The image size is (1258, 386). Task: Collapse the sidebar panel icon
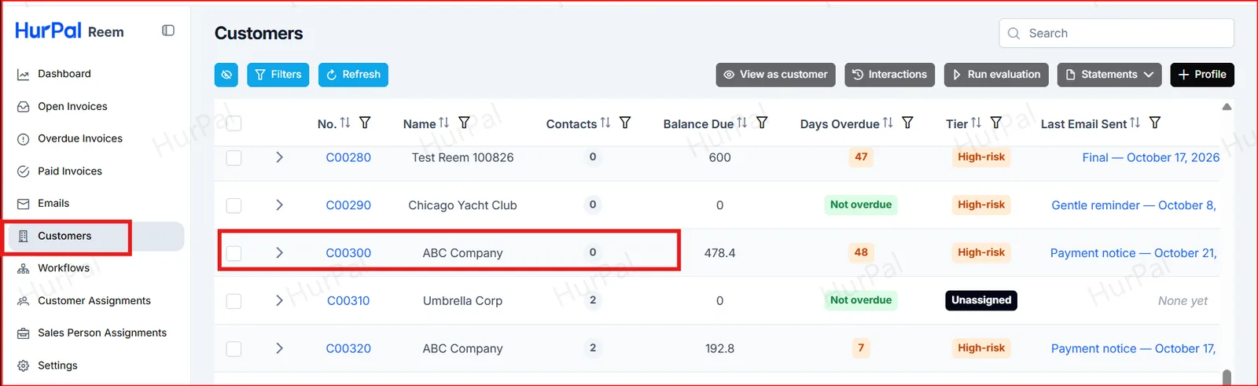[168, 31]
